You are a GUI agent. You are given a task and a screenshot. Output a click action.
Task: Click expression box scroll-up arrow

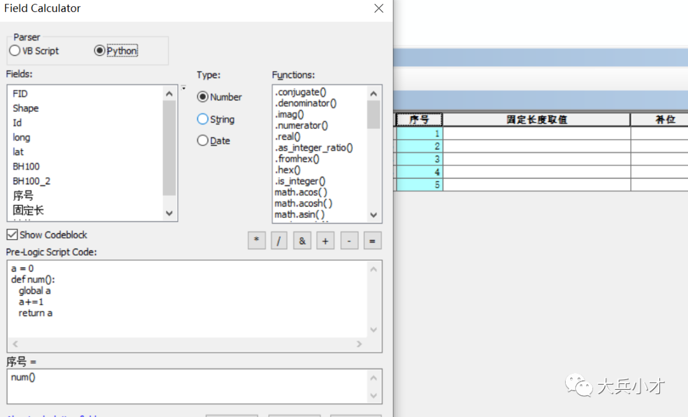click(373, 378)
